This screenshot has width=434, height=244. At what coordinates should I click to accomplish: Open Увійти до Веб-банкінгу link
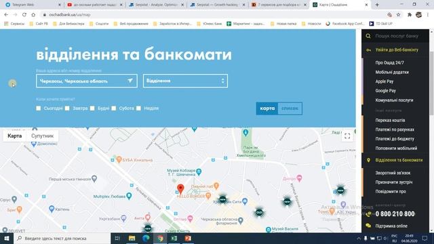click(397, 49)
